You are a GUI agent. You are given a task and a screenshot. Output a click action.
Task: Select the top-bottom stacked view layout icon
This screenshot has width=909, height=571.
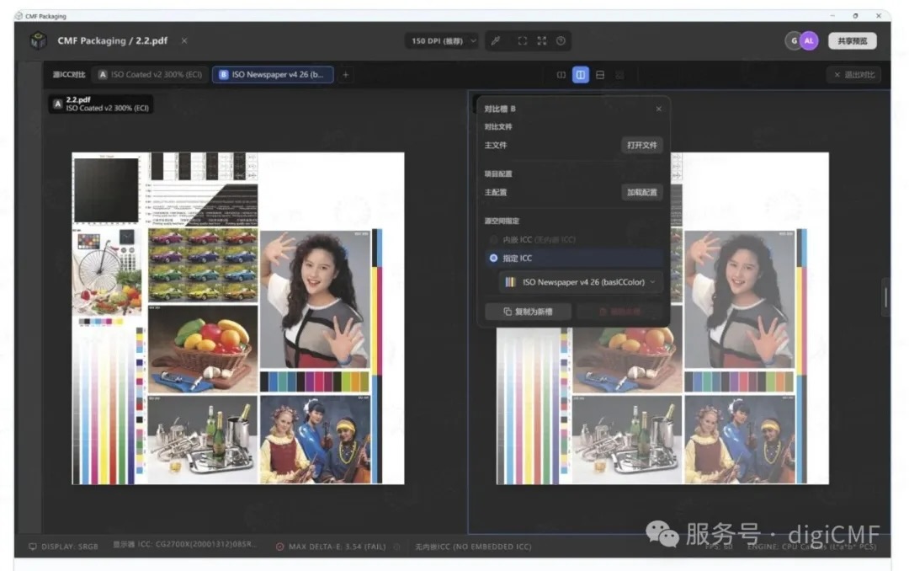tap(600, 75)
